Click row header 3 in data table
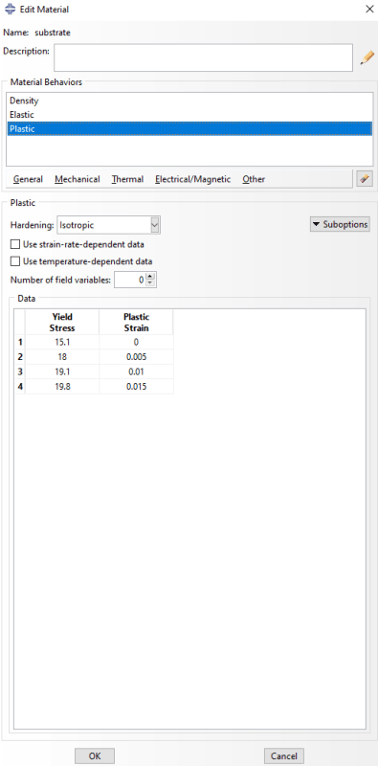This screenshot has width=378, height=766. pos(20,372)
